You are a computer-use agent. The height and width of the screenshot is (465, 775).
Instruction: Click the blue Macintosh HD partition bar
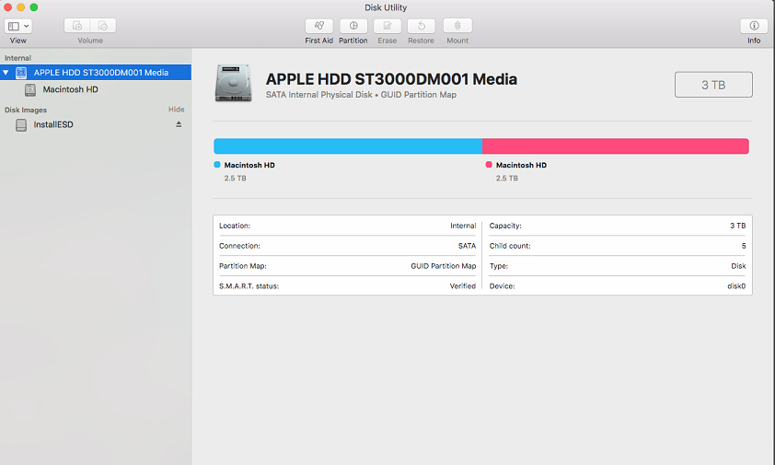pyautogui.click(x=348, y=146)
